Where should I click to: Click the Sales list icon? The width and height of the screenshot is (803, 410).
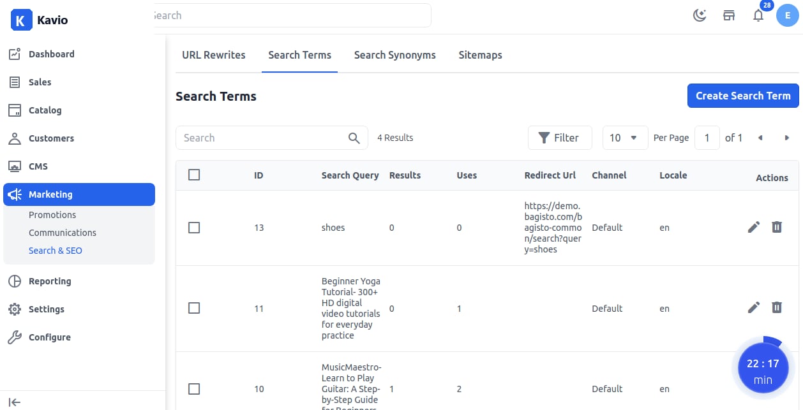click(x=15, y=82)
